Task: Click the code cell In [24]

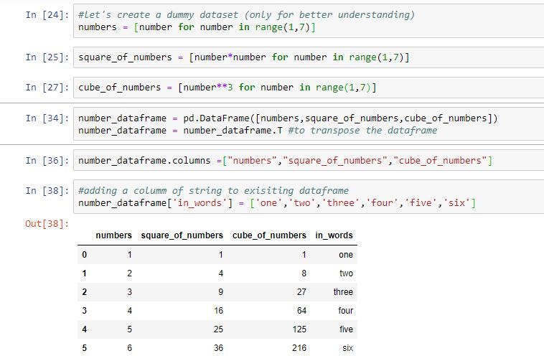Action: click(x=309, y=21)
